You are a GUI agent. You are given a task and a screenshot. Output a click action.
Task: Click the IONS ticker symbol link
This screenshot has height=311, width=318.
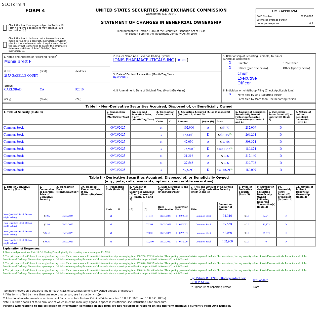182,60
